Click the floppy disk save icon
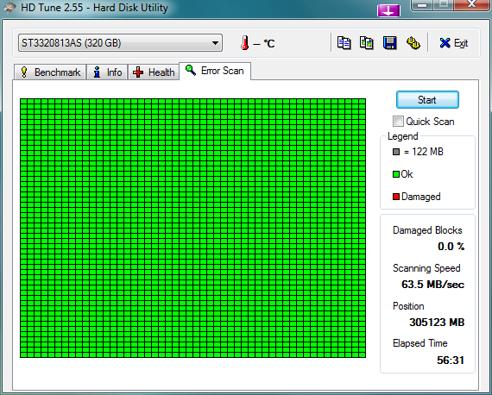 [389, 43]
